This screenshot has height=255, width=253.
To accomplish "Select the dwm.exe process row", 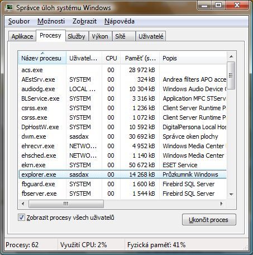I will point(122,136).
